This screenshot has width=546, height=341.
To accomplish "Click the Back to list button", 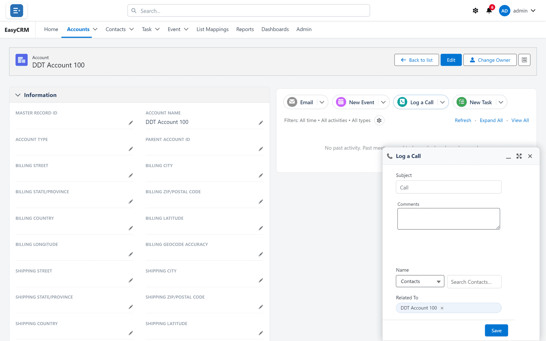I will [417, 60].
